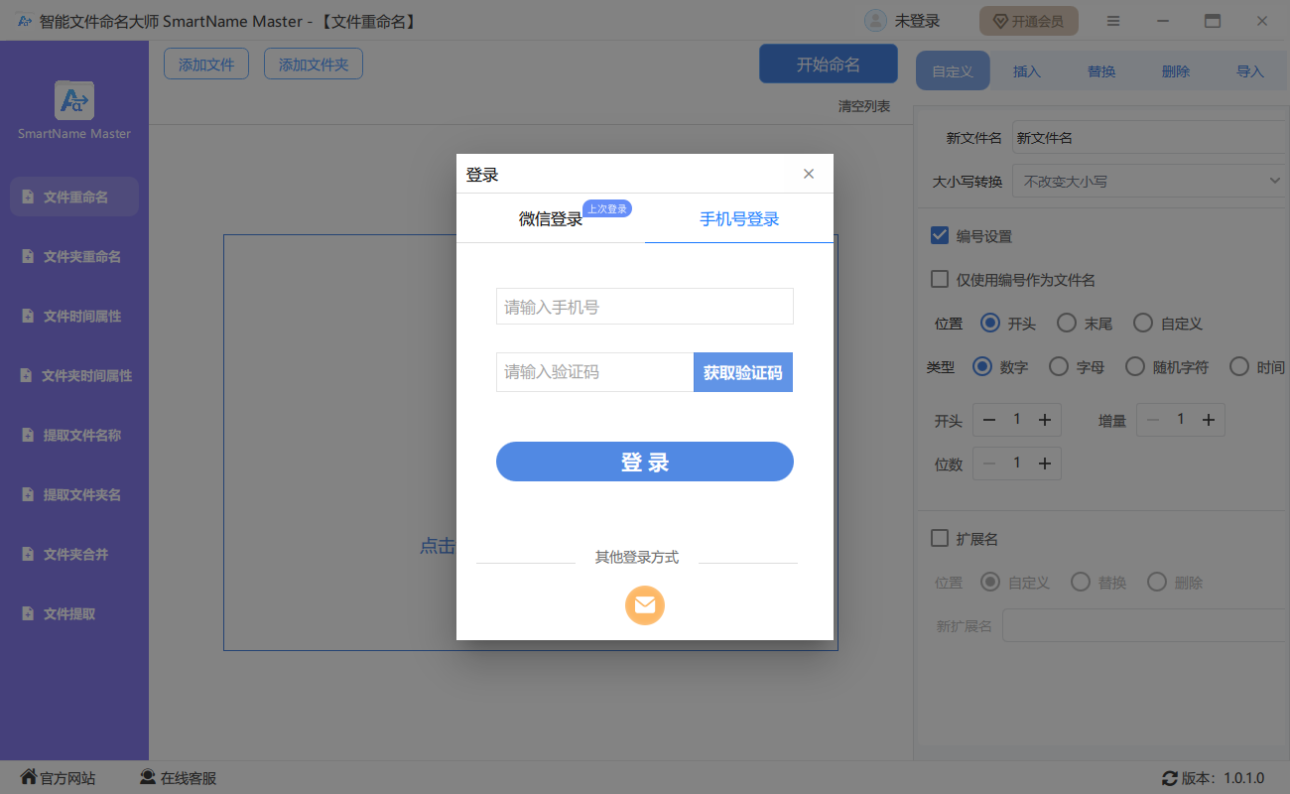Open the 文件夹合并 sidebar item
The width and height of the screenshot is (1290, 794).
[x=75, y=554]
